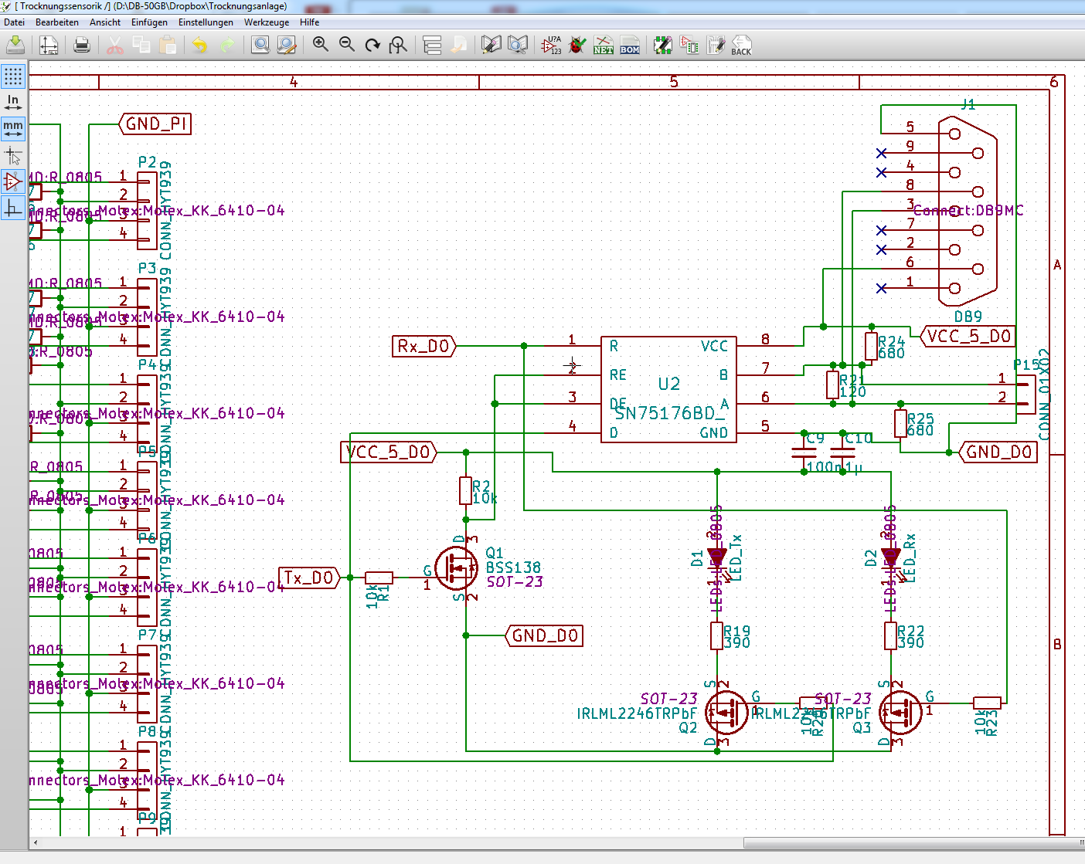Screen dimensions: 1085x864
Task: Open the Ansicht menu
Action: pos(105,22)
